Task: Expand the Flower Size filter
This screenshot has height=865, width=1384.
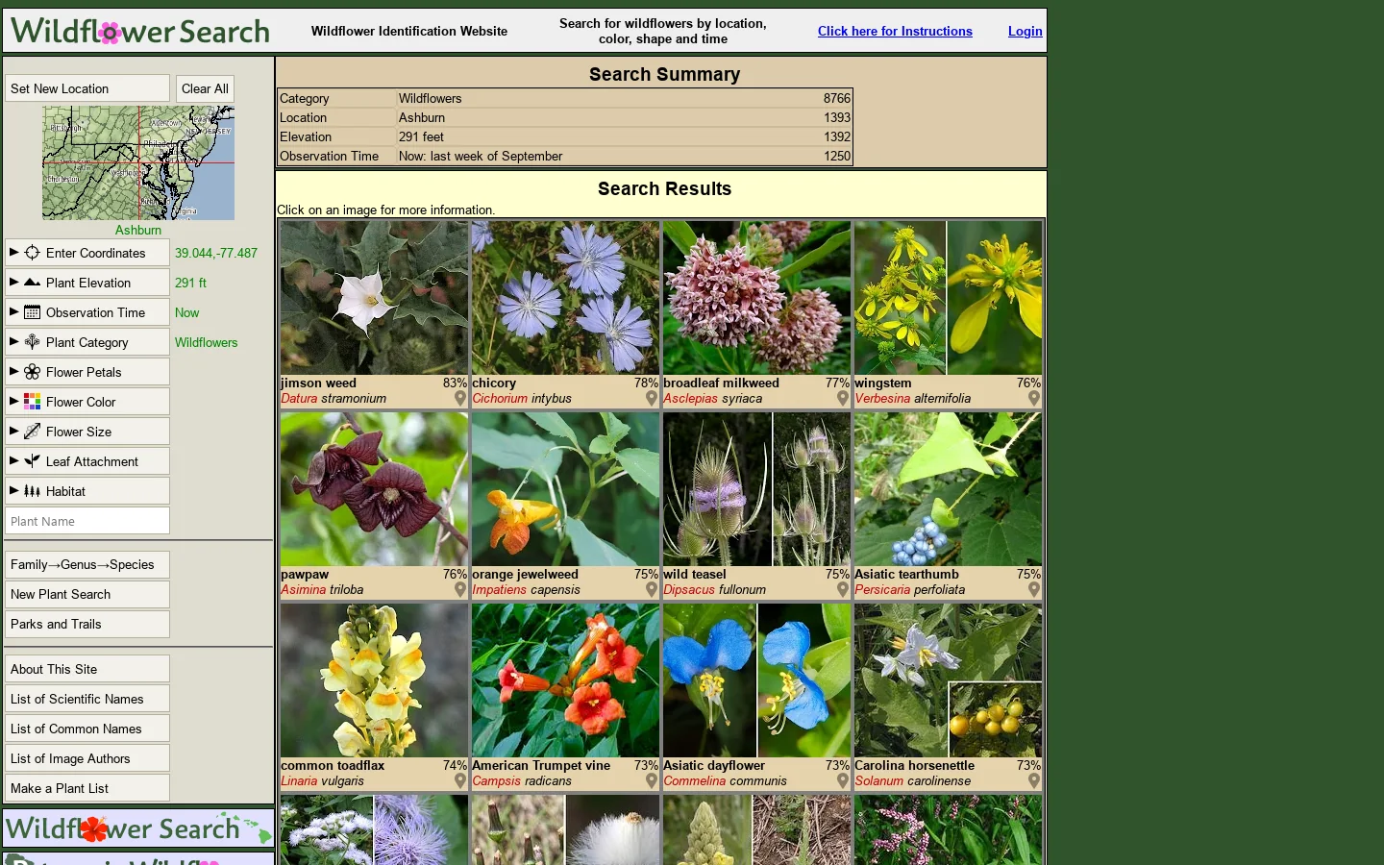Action: [87, 432]
